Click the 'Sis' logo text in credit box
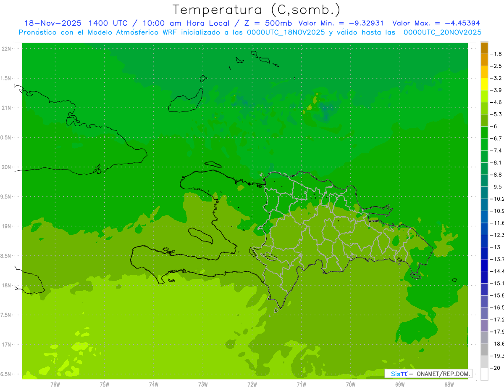 [x=395, y=374]
